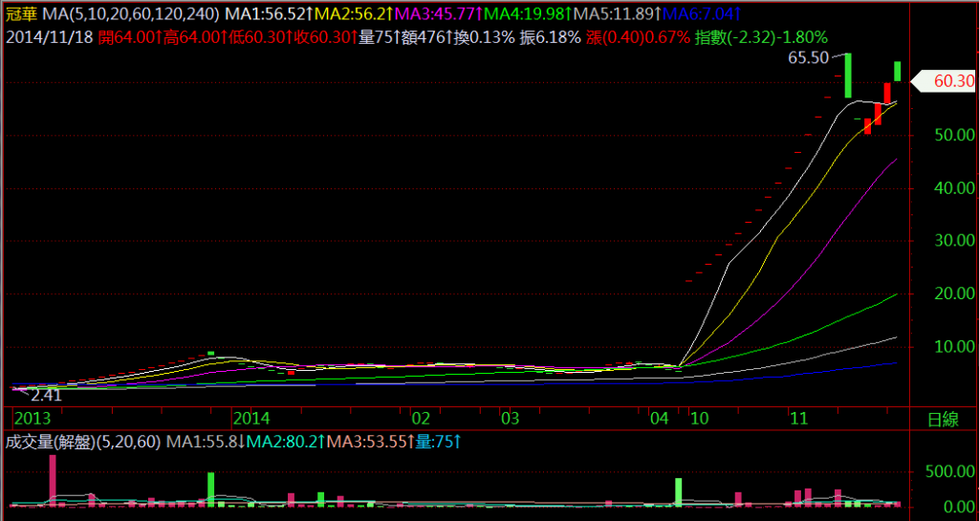This screenshot has width=979, height=521.
Task: Click the 0.00 volume axis label
Action: coord(960,506)
